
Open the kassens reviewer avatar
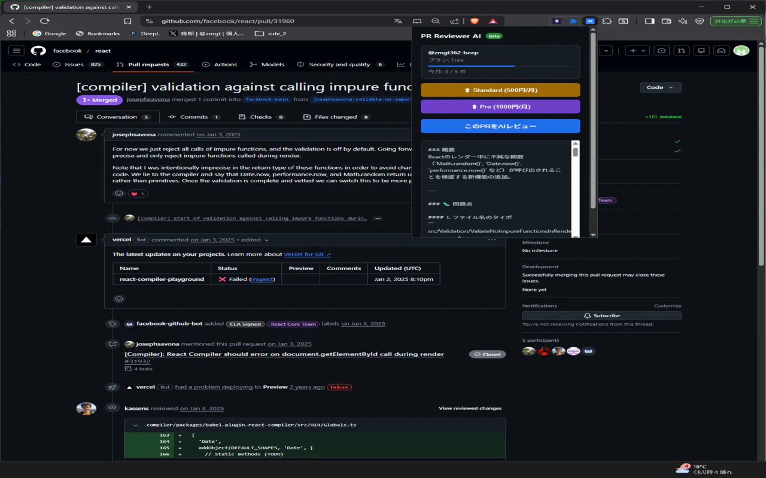coord(86,409)
